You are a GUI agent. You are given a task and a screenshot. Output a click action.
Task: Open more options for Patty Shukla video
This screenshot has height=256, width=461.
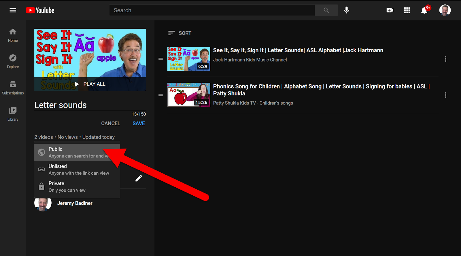(x=445, y=95)
